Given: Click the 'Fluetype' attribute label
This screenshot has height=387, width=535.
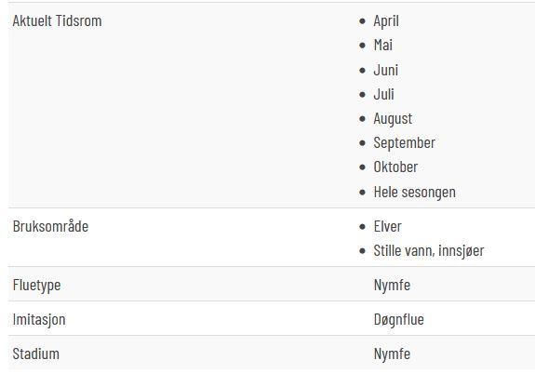Looking at the screenshot, I should point(36,286).
